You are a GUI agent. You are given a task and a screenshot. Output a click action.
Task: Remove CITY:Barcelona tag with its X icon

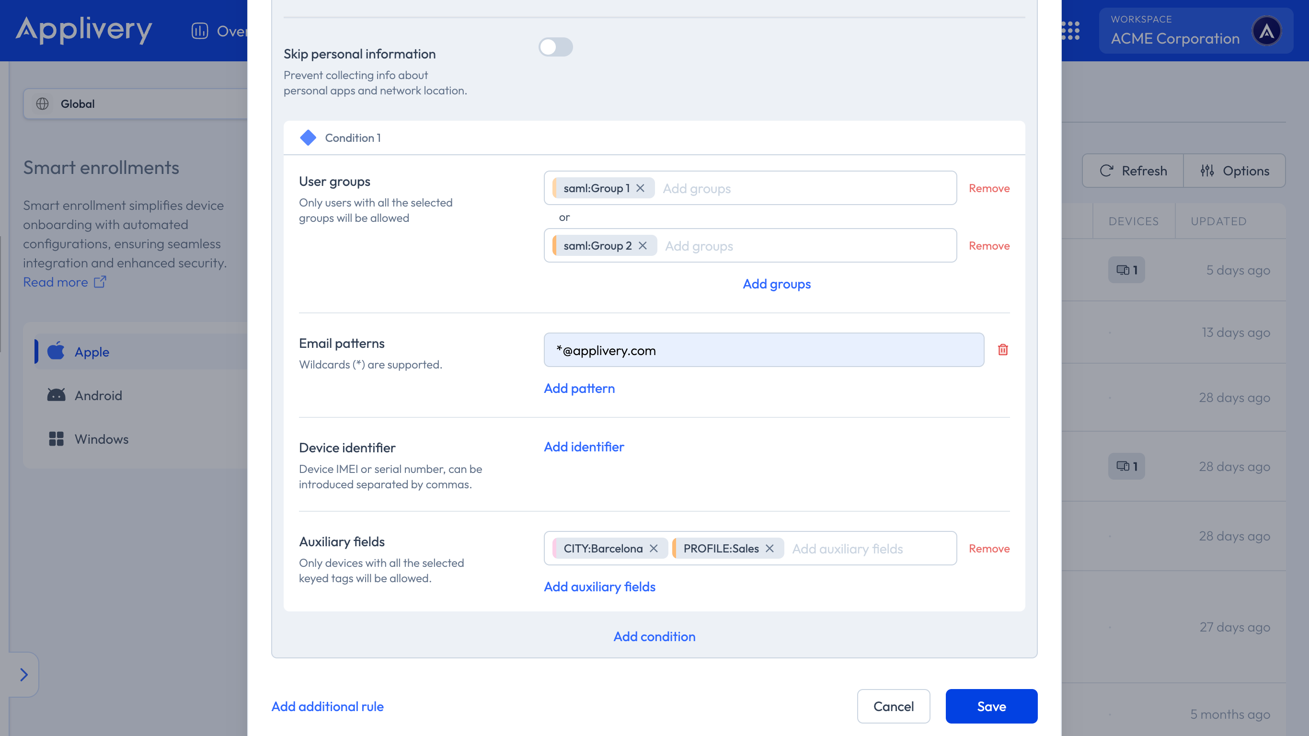point(654,549)
